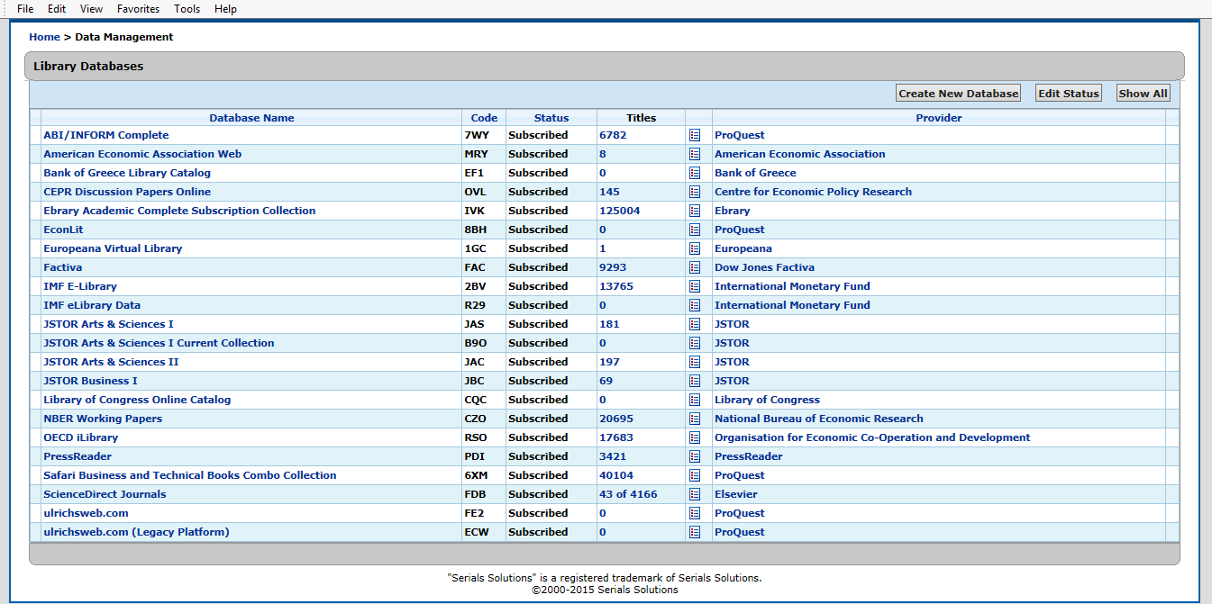Sort by Provider column header
Image resolution: width=1212 pixels, height=604 pixels.
pos(939,118)
